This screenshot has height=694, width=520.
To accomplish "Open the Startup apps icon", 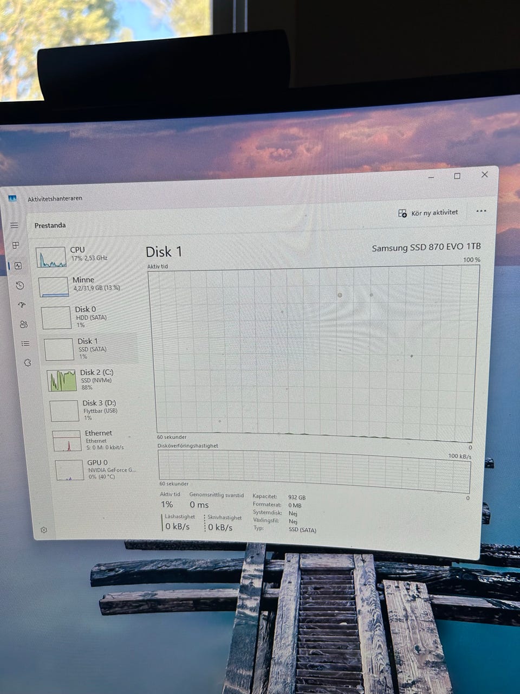I will [x=22, y=305].
